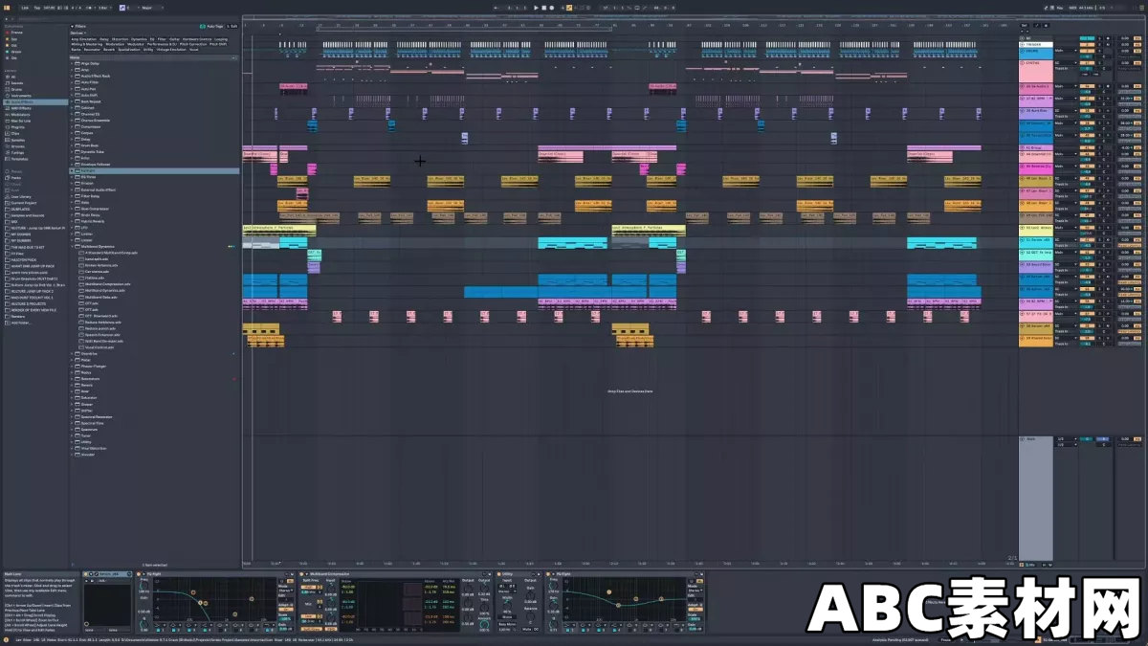Open the Major scale dropdown in the transport
1148x646 pixels.
tap(149, 7)
